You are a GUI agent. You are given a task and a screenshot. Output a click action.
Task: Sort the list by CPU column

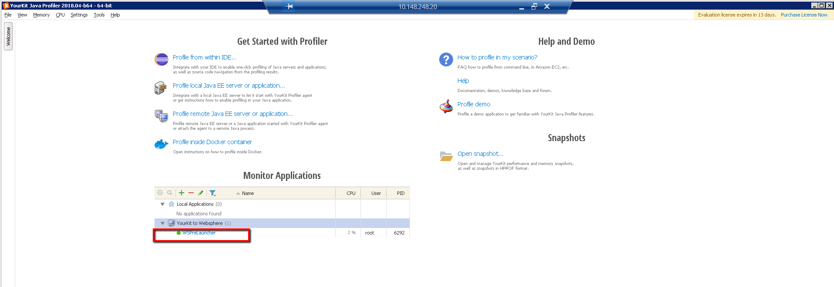point(351,193)
